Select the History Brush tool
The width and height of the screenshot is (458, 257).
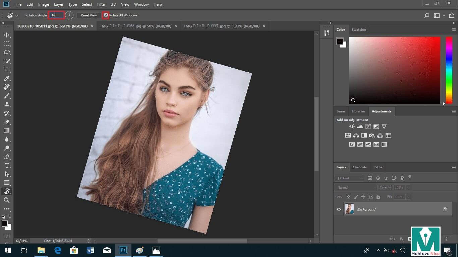[x=7, y=113]
